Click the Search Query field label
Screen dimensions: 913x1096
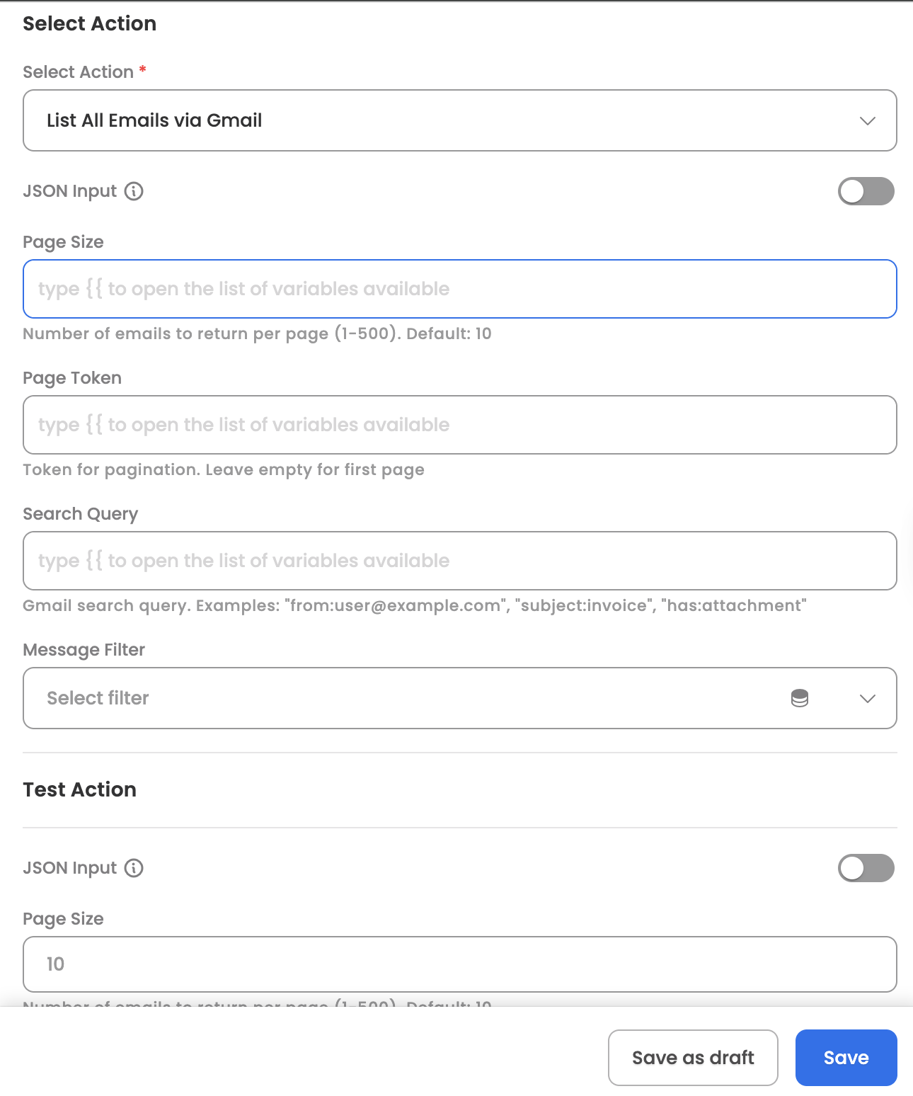[x=80, y=514]
